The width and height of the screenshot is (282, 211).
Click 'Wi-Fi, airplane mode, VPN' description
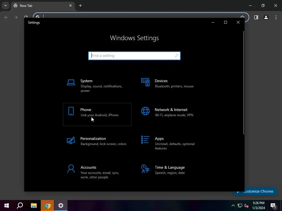174,115
